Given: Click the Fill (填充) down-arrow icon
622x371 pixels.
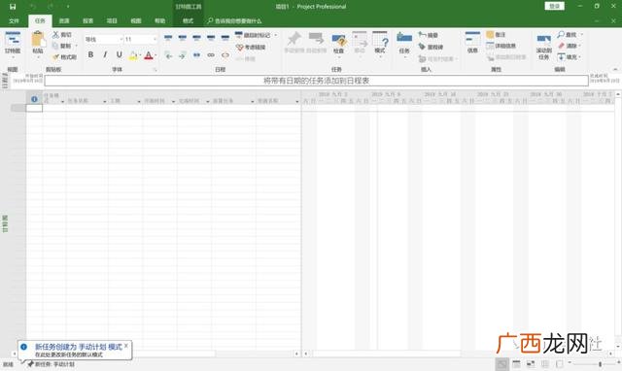Looking at the screenshot, I should pos(561,57).
